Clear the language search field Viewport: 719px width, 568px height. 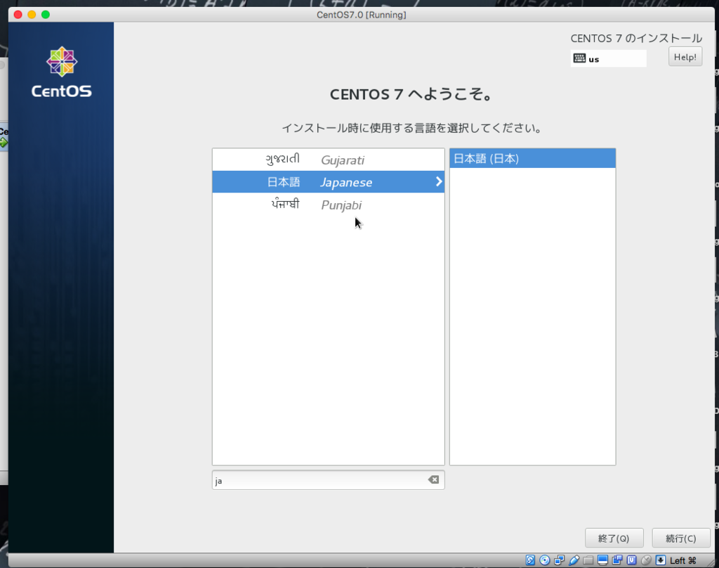click(433, 480)
